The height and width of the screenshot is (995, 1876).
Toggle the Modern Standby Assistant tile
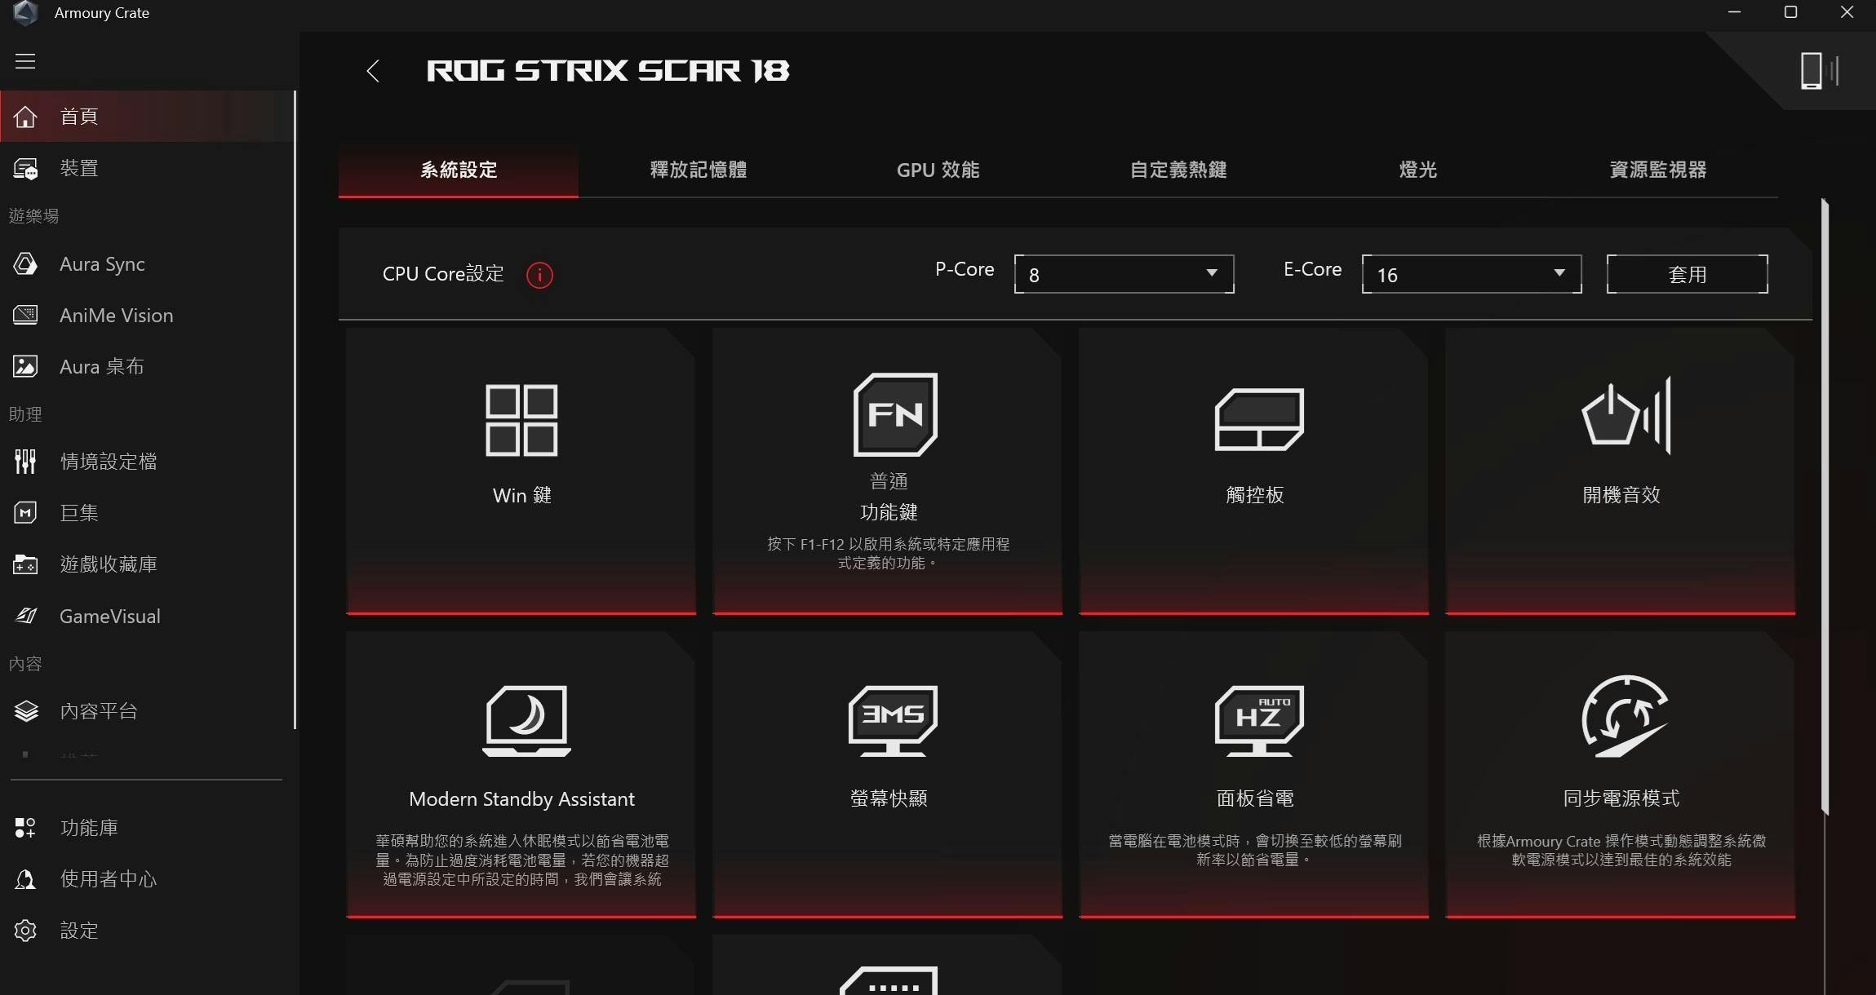point(521,775)
